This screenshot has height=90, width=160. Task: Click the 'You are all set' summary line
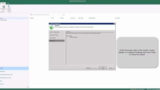83,33
